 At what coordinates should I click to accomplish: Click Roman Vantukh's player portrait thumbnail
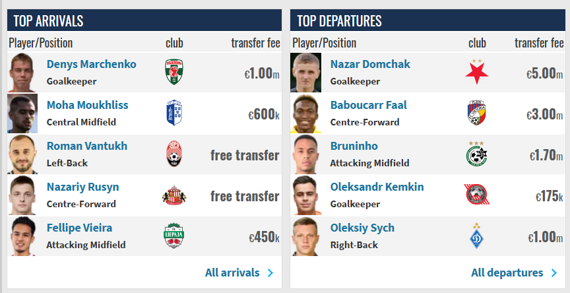pyautogui.click(x=22, y=154)
